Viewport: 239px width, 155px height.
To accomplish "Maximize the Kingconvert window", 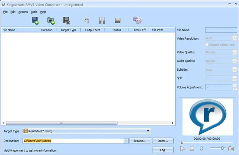I will click(x=230, y=4).
